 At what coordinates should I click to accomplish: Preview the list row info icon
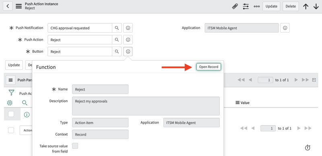(27, 115)
